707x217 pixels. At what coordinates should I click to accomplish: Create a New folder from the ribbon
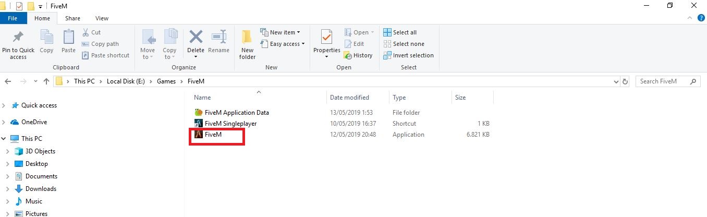click(247, 45)
